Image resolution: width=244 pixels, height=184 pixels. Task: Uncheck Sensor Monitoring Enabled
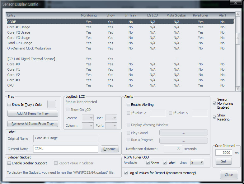tap(214, 103)
